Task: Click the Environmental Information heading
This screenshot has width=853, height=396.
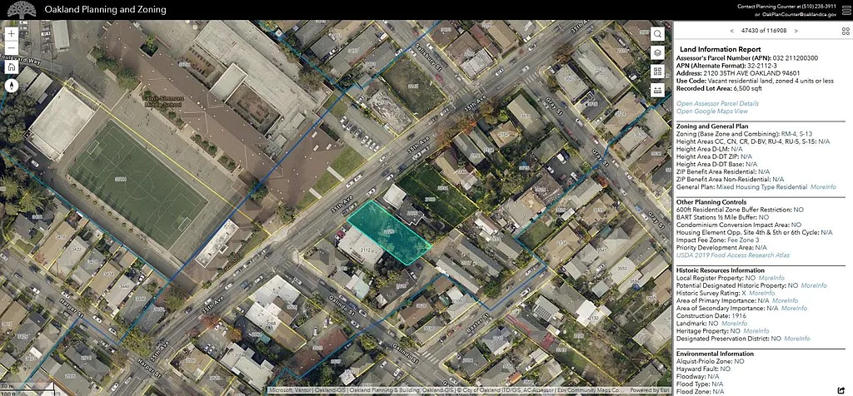Action: tap(715, 354)
